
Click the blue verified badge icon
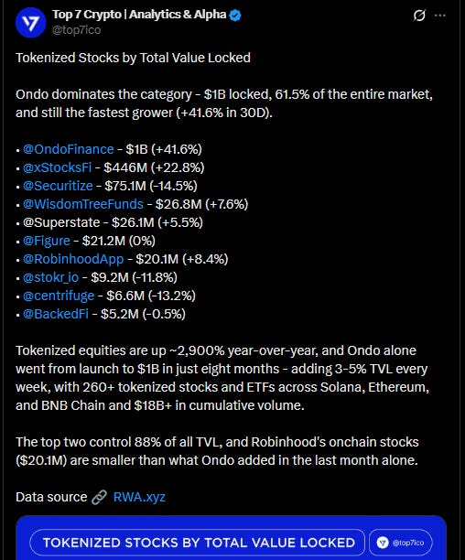[x=235, y=15]
